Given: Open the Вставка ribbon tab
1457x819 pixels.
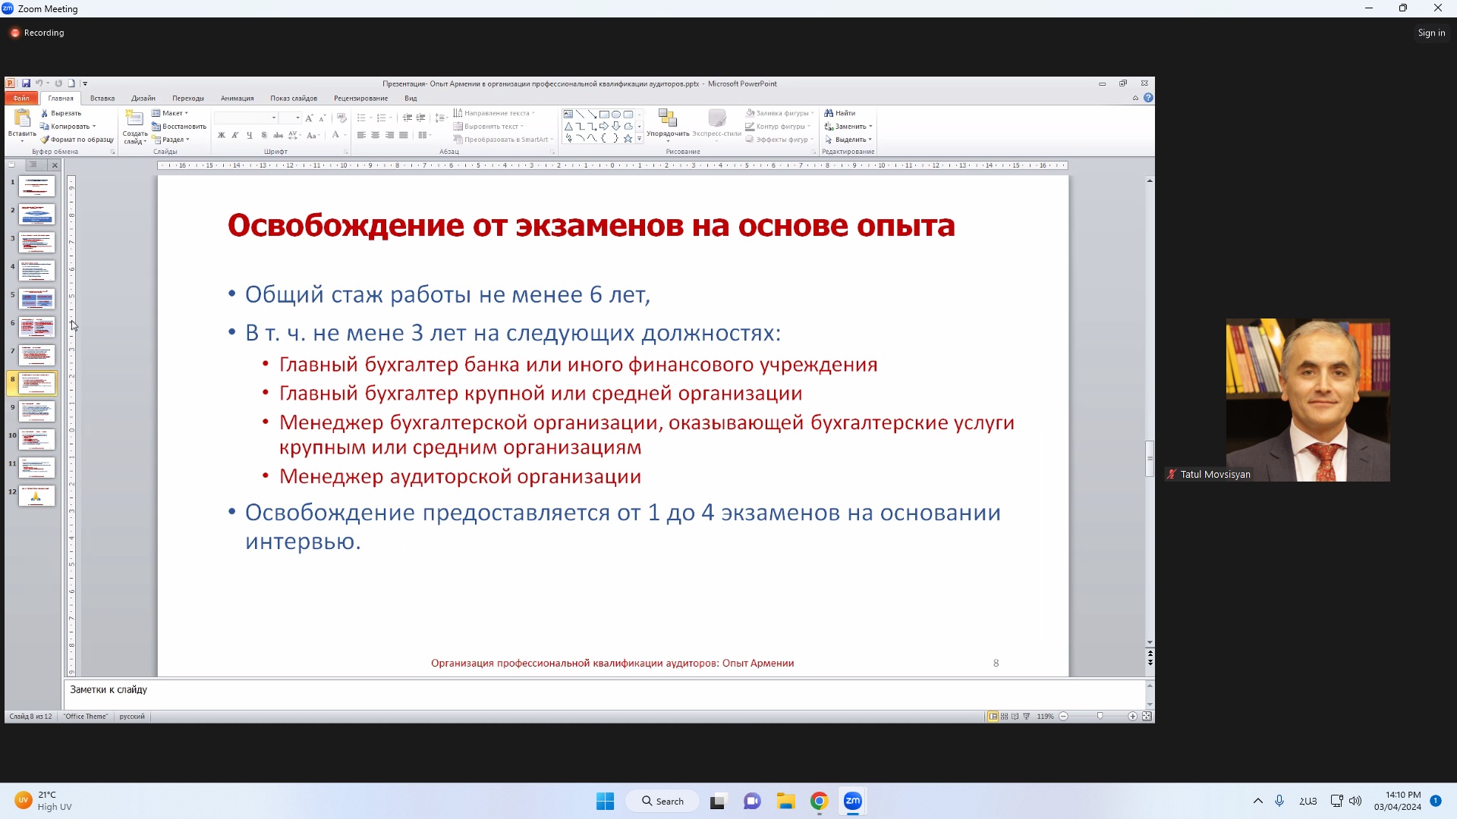Looking at the screenshot, I should tap(102, 99).
